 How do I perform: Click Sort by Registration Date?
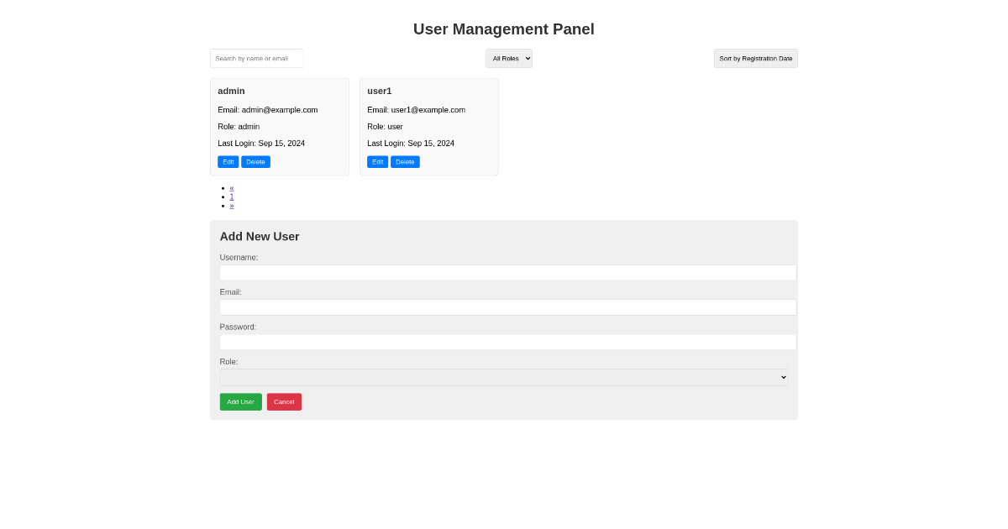[x=755, y=58]
